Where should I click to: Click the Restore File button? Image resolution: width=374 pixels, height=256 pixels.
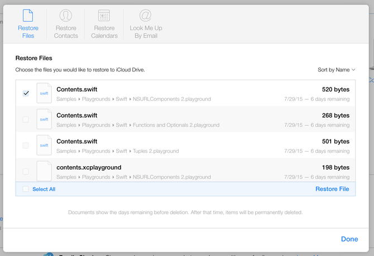(x=332, y=189)
